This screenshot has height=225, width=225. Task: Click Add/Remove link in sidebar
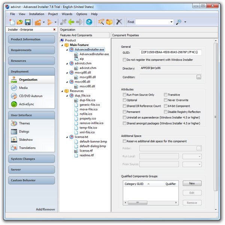[45, 209]
